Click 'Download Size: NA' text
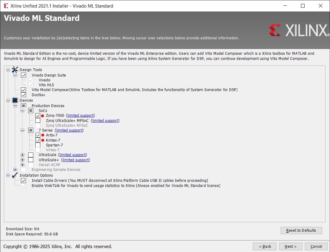Image resolution: width=330 pixels, height=252 pixels. point(22,229)
